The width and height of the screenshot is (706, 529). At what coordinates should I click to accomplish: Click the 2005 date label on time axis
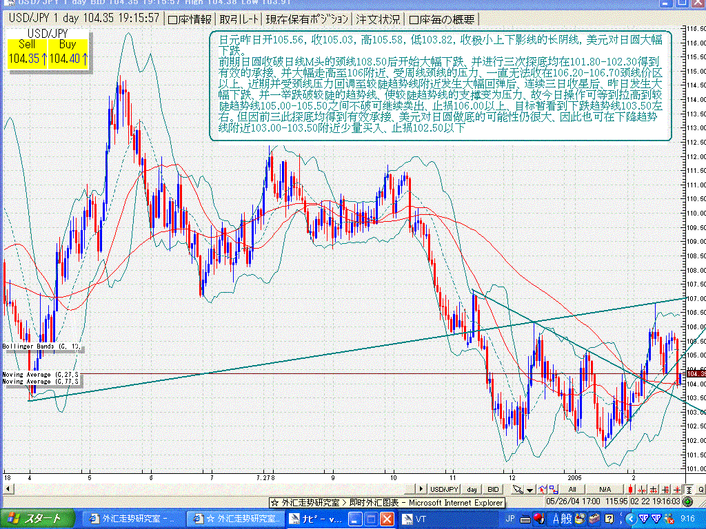[574, 478]
